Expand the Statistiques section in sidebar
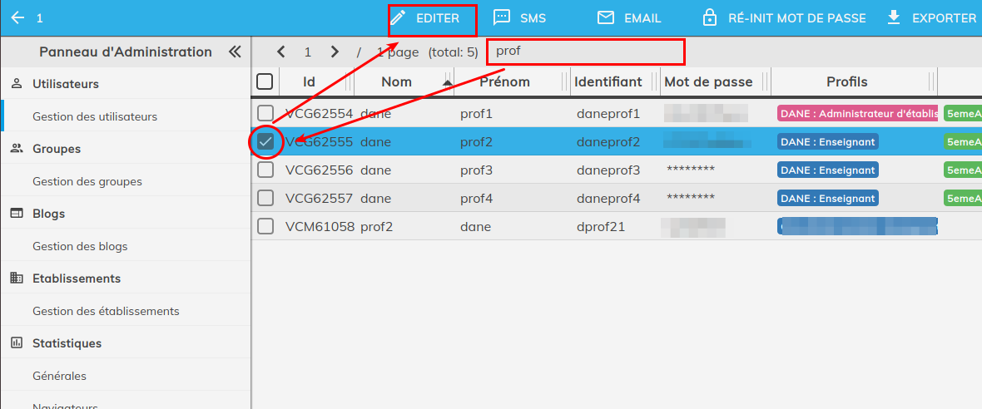This screenshot has width=982, height=409. (67, 343)
